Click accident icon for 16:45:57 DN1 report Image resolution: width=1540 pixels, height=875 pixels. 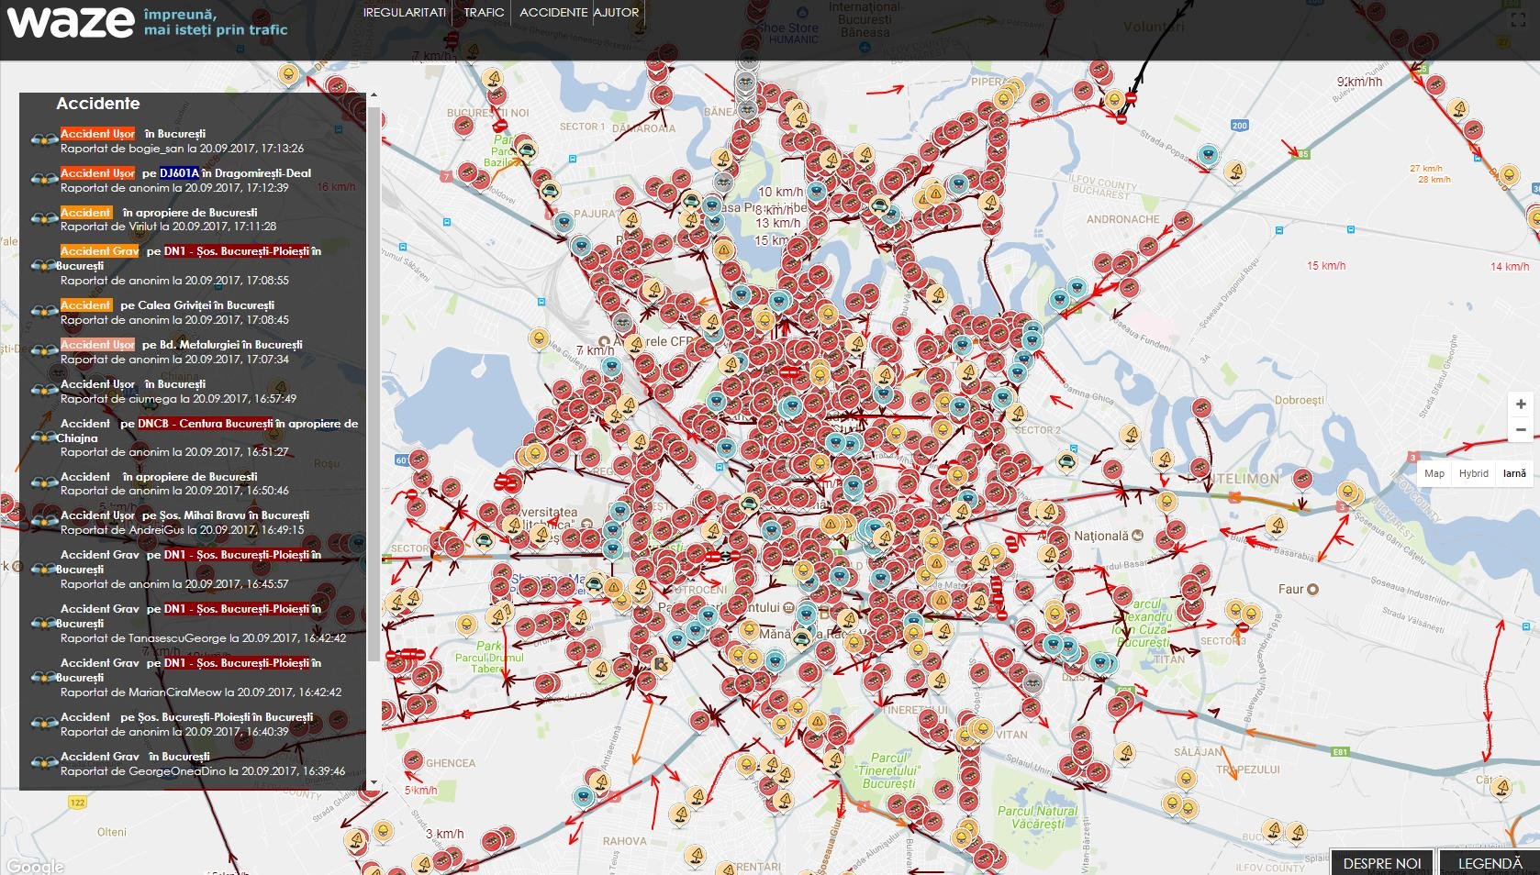click(x=44, y=569)
